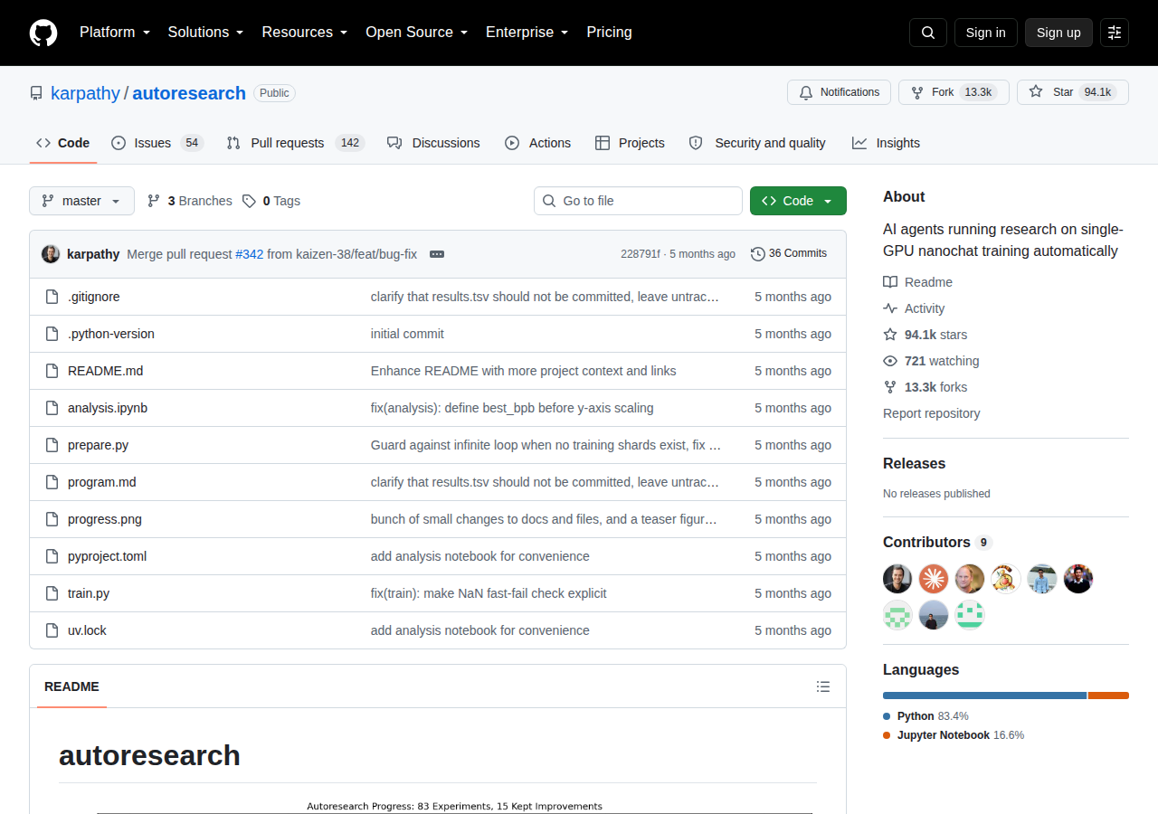Click the karpathy avatar in commit bar
Viewport: 1158px width, 814px height.
[x=51, y=254]
